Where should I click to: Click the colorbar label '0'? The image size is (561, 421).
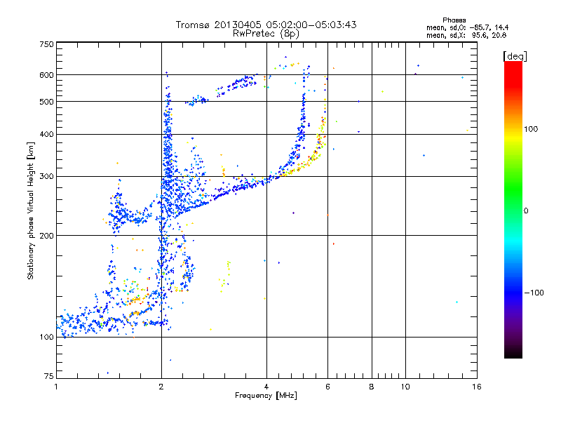tap(526, 211)
